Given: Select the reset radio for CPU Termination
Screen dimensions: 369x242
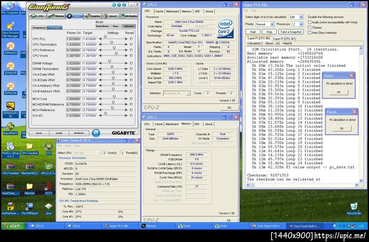Looking at the screenshot, I should [x=131, y=44].
